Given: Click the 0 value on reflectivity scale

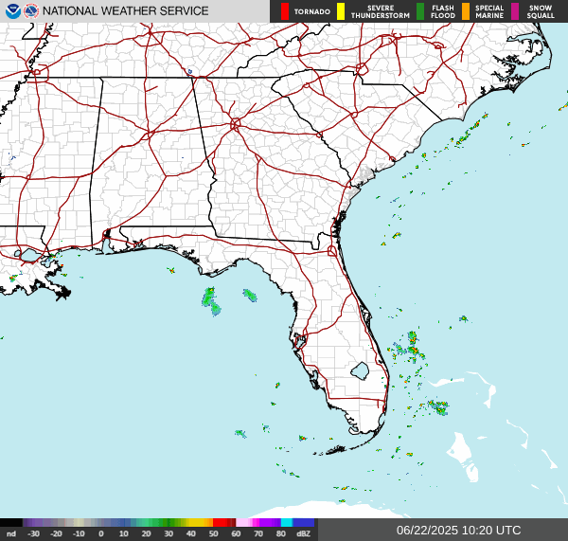Looking at the screenshot, I should click(101, 533).
